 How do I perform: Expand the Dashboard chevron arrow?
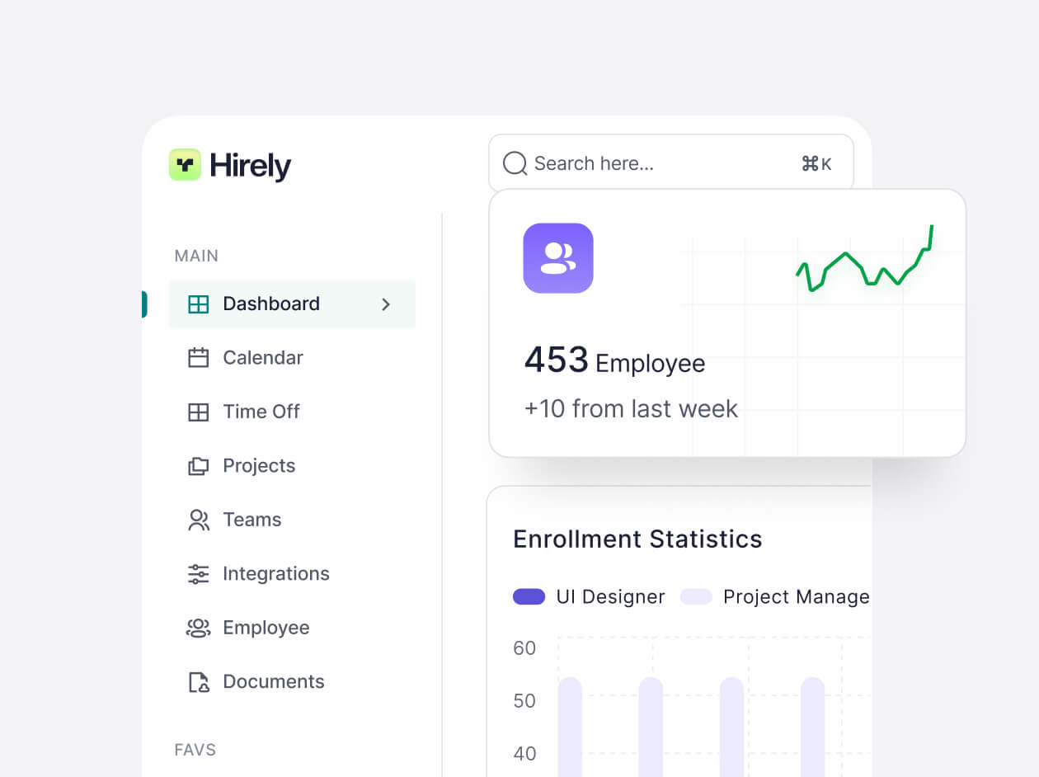pyautogui.click(x=386, y=304)
